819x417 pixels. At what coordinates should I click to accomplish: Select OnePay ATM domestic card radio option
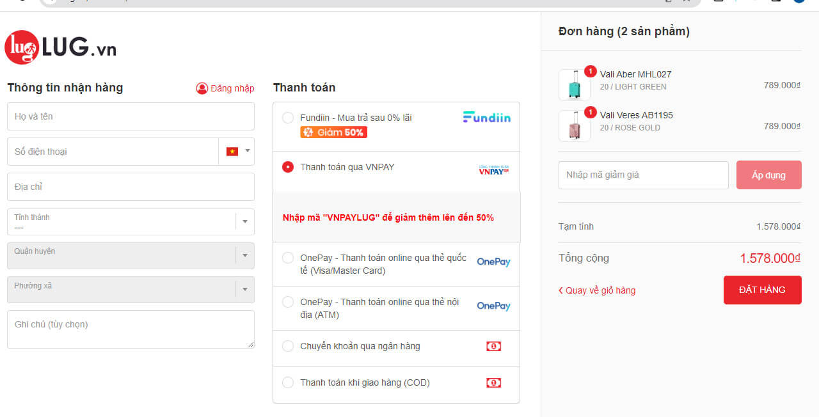tap(288, 302)
